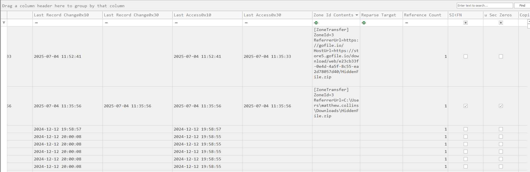Click the Reparse Target filter condition icon

click(x=364, y=23)
